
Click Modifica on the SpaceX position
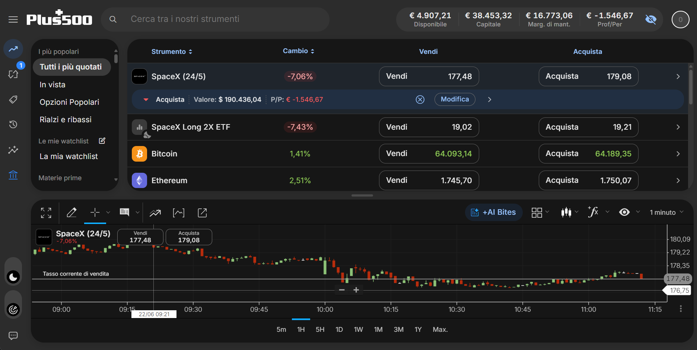[455, 99]
